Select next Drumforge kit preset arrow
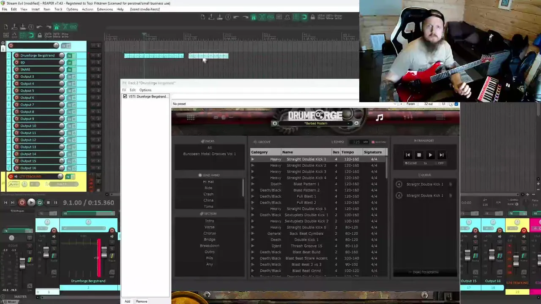This screenshot has width=541, height=304. point(356,123)
